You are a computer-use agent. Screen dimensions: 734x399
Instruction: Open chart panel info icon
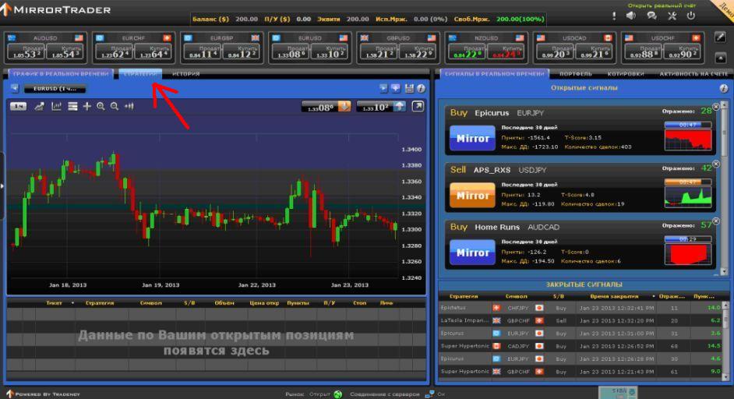coord(421,88)
